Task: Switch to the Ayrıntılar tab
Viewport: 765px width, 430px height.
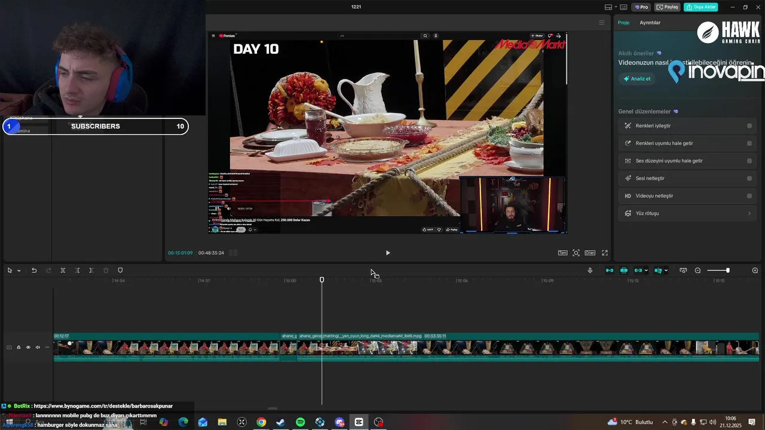Action: (x=650, y=23)
